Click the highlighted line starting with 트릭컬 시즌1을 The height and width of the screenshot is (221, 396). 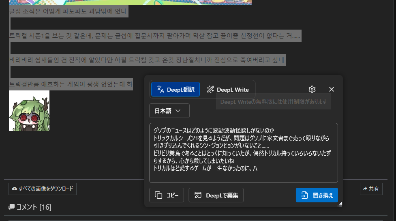click(x=154, y=36)
